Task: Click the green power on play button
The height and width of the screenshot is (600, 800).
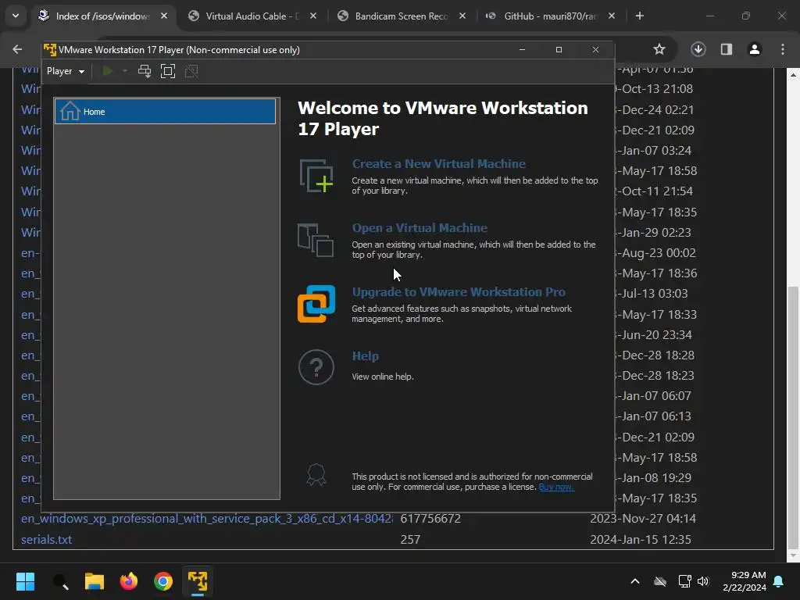Action: [107, 71]
